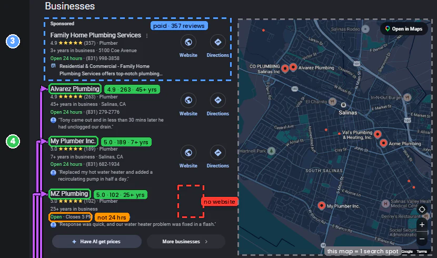
Task: Select Alvarez Plumbing map pin
Action: pos(293,67)
